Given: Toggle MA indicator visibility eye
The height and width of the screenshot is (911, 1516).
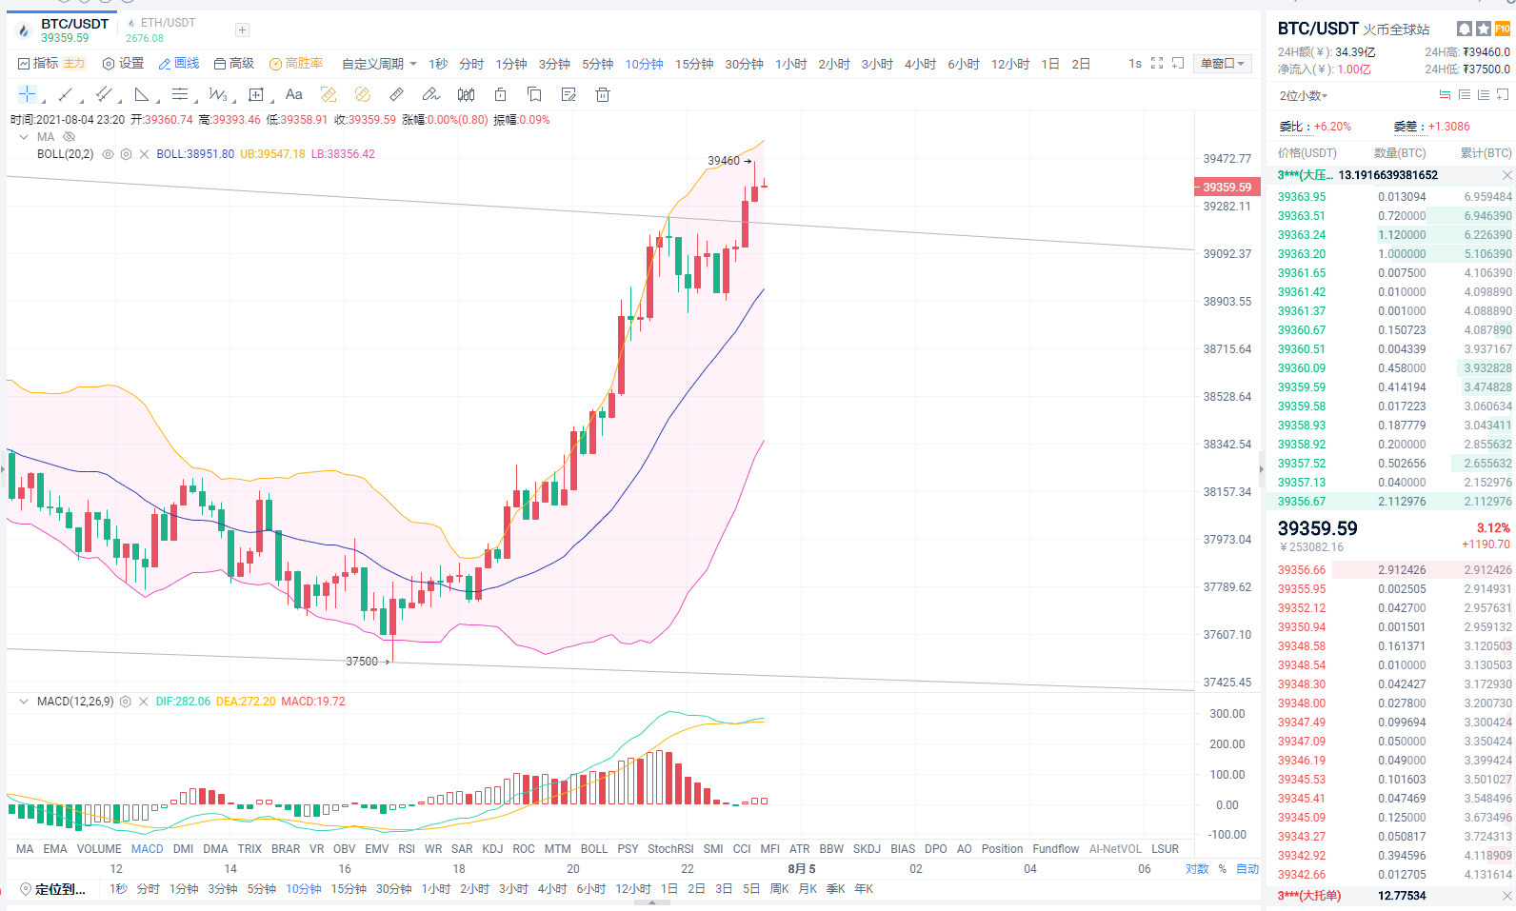Looking at the screenshot, I should click(69, 137).
